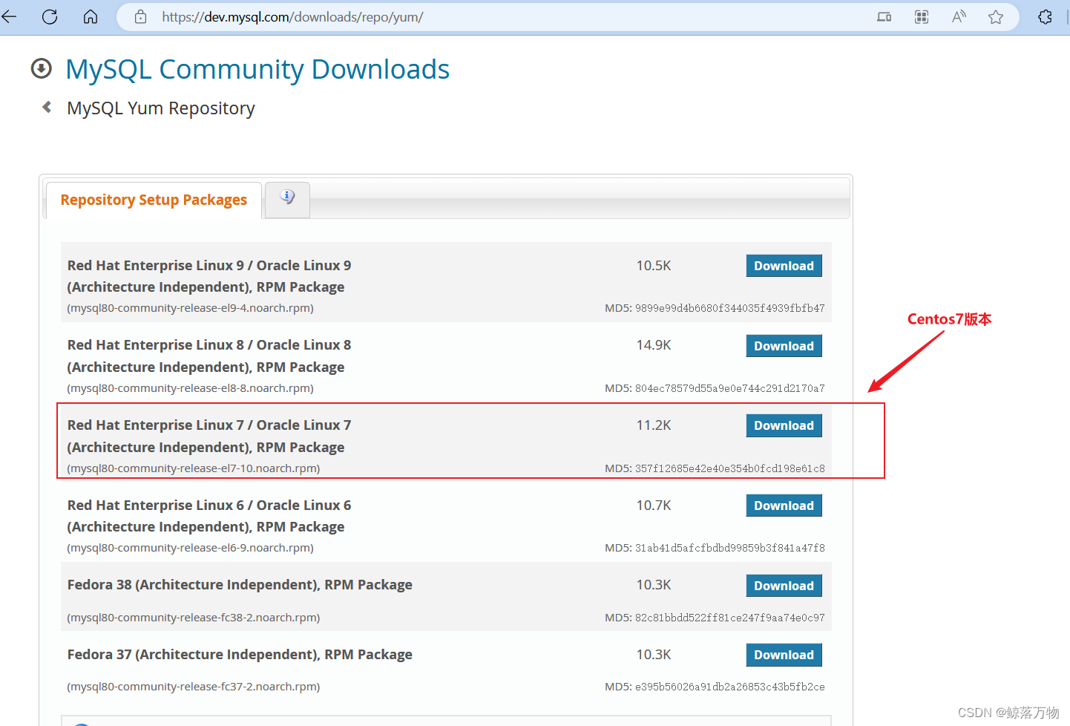This screenshot has width=1070, height=726.
Task: Add this page to favorites via star icon
Action: point(995,16)
